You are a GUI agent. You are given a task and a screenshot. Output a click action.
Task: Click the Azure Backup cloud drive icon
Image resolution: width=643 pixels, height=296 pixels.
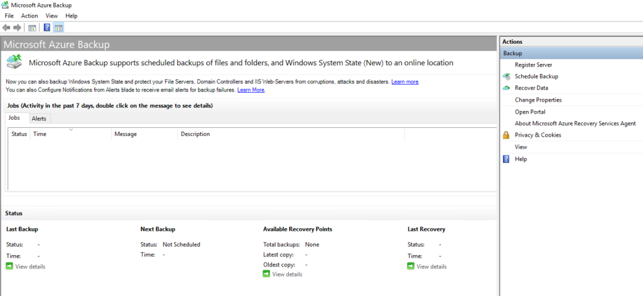point(15,62)
